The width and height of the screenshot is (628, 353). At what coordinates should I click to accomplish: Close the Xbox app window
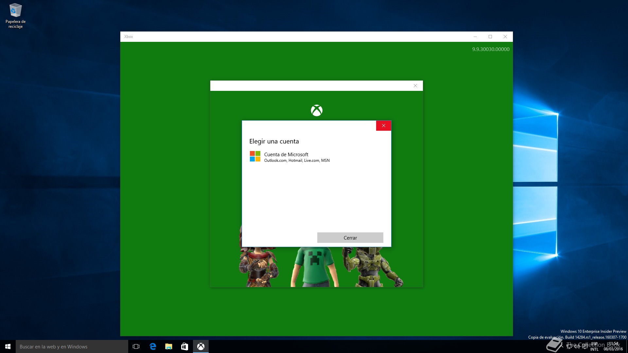(x=505, y=37)
